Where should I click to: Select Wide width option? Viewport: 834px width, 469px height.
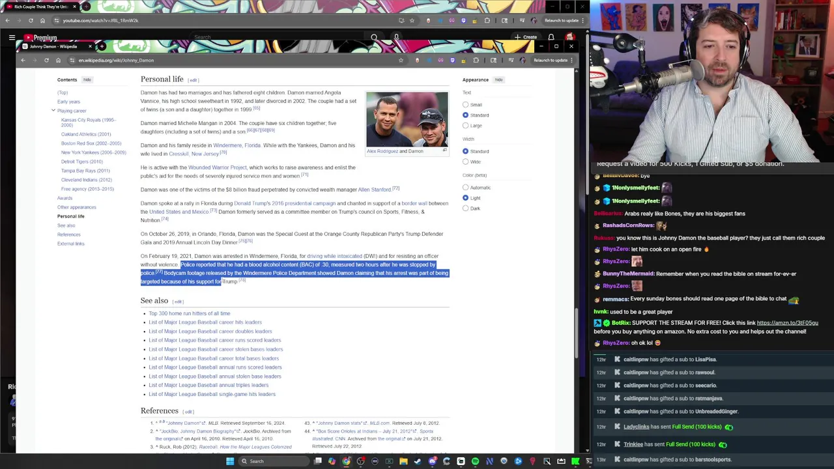pos(465,162)
